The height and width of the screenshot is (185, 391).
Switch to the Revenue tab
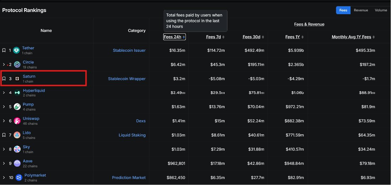(x=361, y=10)
